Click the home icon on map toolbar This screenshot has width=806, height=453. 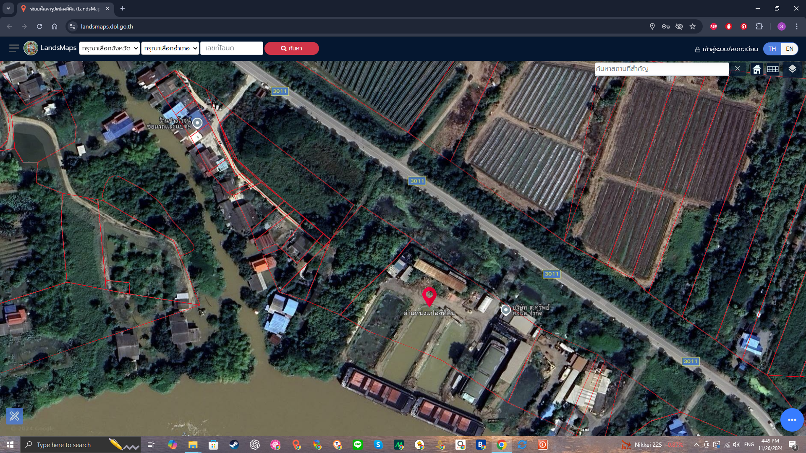[x=756, y=69]
